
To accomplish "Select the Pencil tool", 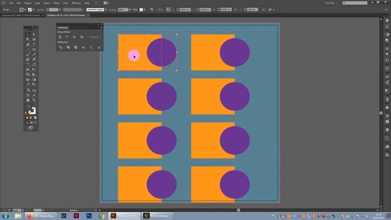I will point(34,54).
